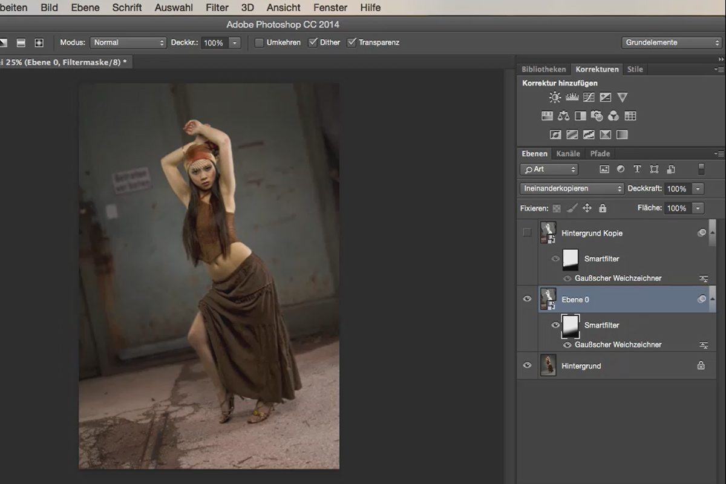Add a Curves adjustment layer
The image size is (726, 484).
589,97
